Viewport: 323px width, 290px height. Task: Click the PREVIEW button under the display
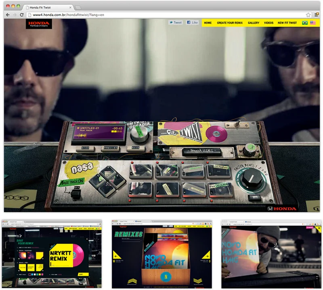point(111,148)
